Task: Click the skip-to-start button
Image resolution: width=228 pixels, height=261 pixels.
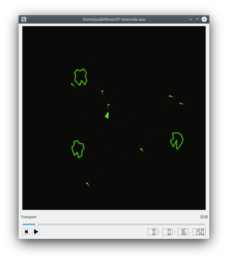Action: point(26,232)
